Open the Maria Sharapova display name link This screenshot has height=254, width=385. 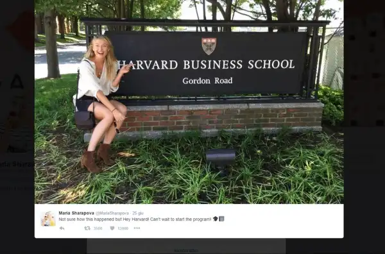76,213
